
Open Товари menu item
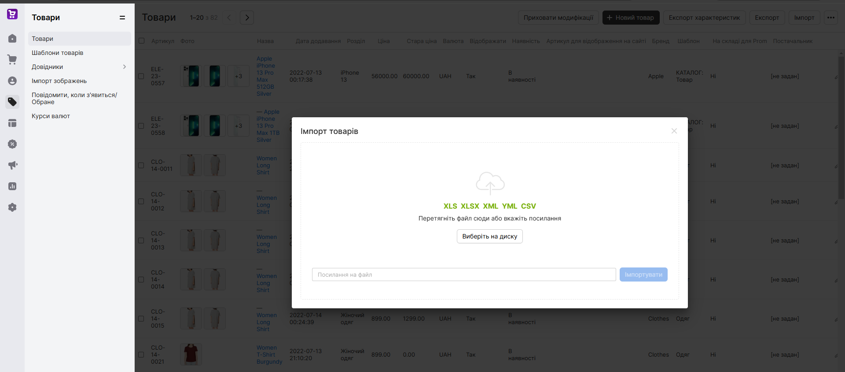pos(80,39)
